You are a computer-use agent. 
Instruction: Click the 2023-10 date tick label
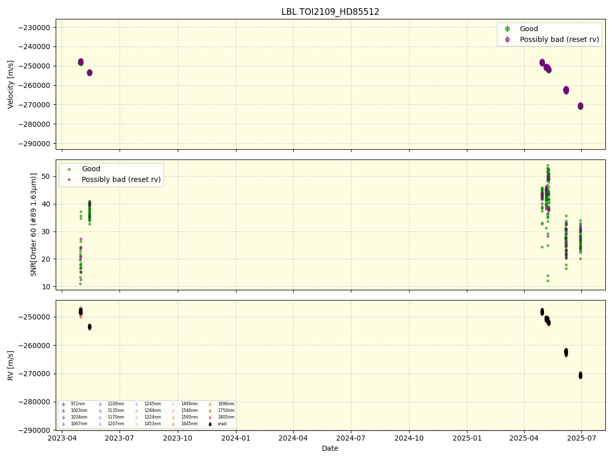178,438
